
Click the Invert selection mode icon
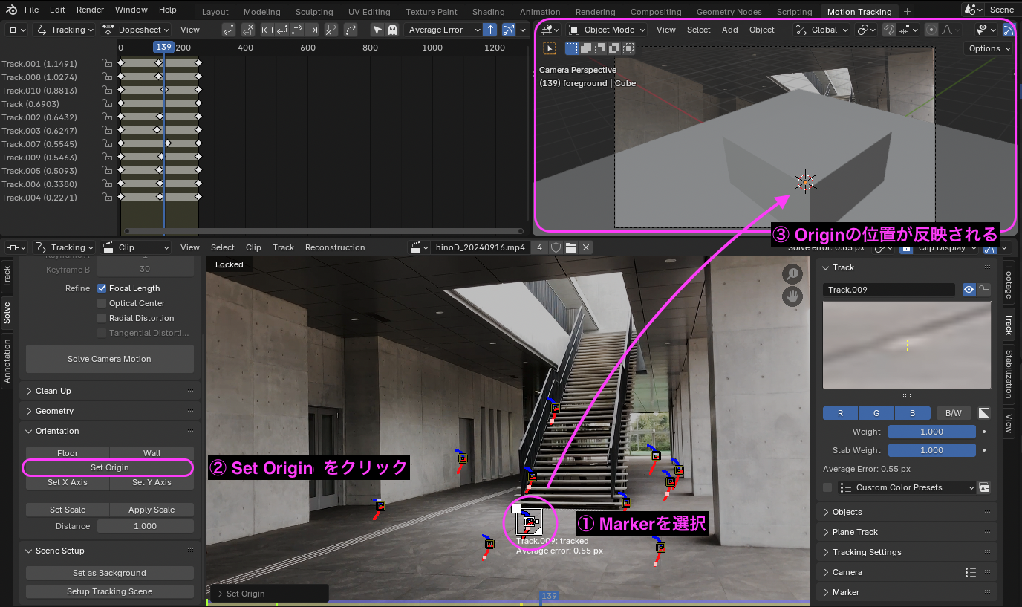coord(614,48)
